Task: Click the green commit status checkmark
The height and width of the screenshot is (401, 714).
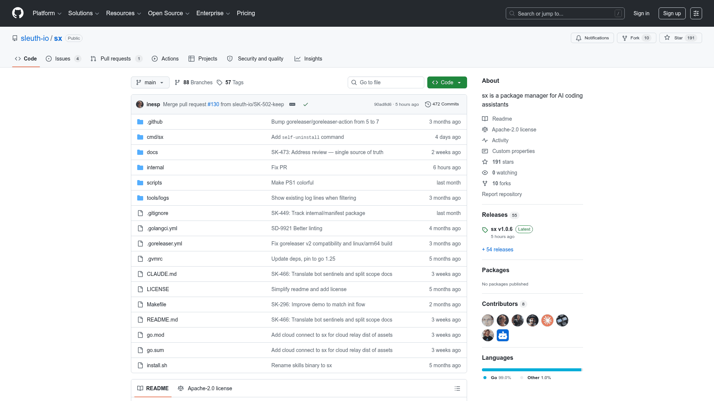Action: (x=306, y=104)
